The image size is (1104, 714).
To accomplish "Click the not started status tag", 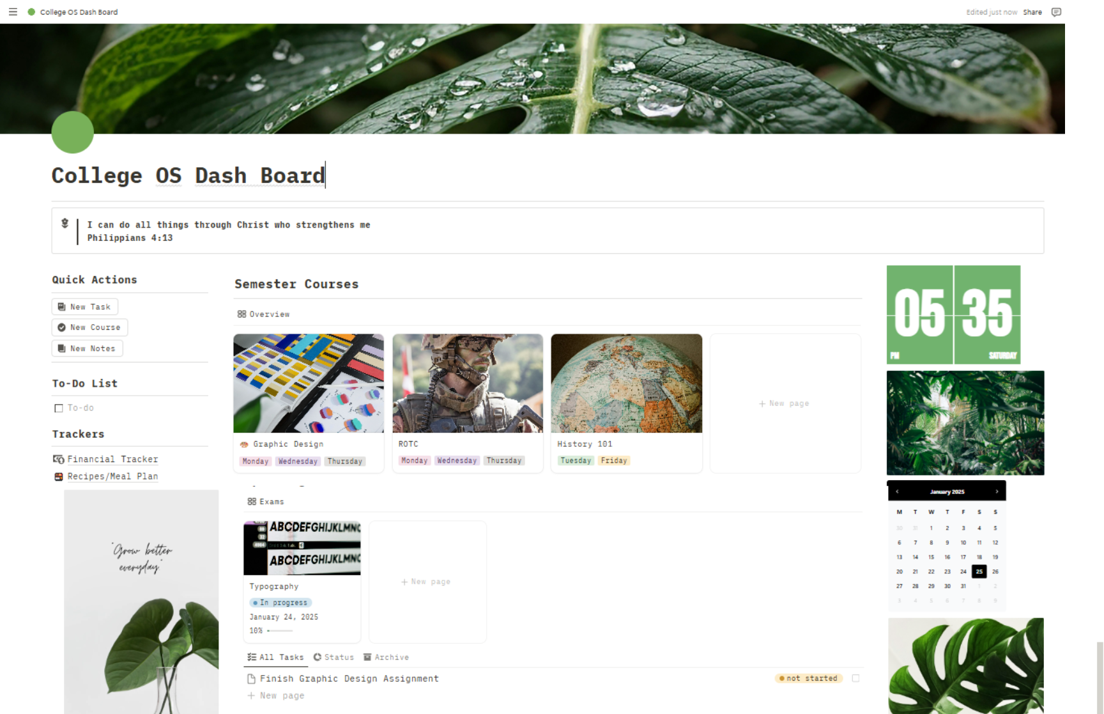I will click(x=808, y=678).
